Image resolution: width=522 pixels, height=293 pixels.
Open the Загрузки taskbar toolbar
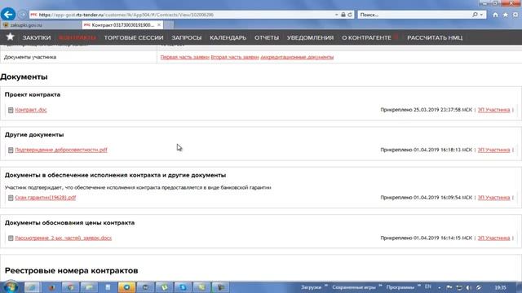pyautogui.click(x=312, y=287)
